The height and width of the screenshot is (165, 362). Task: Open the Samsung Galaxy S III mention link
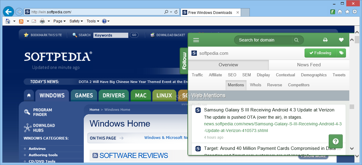(269, 110)
